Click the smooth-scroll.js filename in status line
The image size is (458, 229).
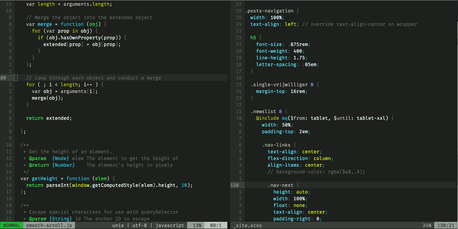(49, 225)
